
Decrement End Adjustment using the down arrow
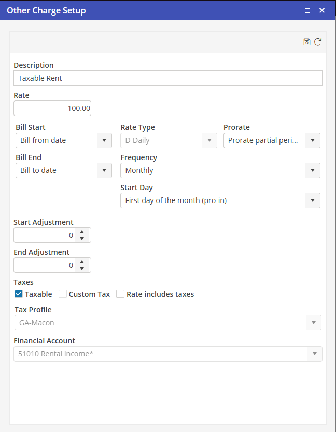coord(82,269)
